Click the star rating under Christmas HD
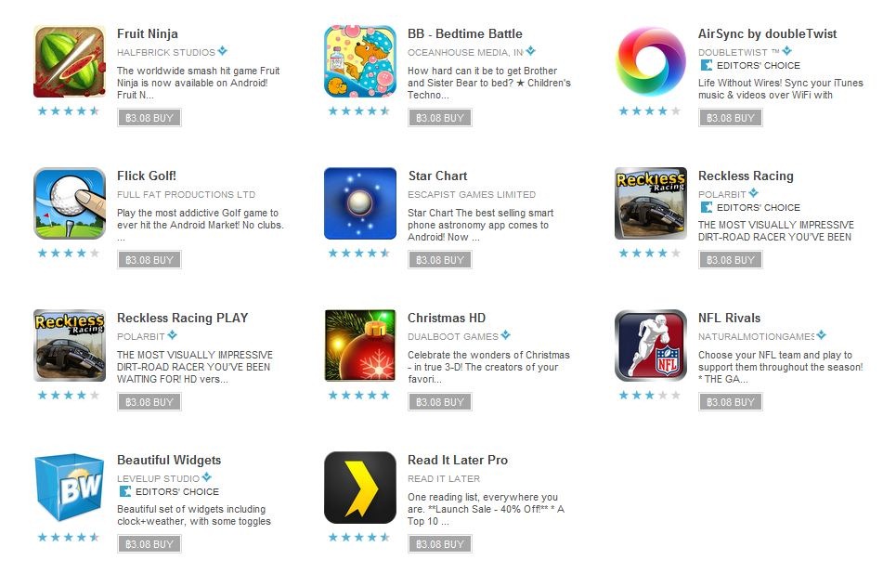The width and height of the screenshot is (896, 573). point(358,395)
